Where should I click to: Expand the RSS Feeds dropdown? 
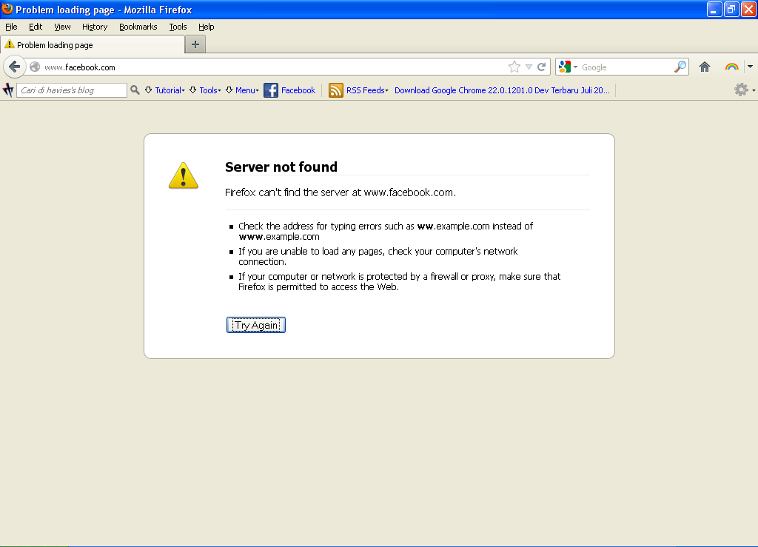click(x=367, y=90)
